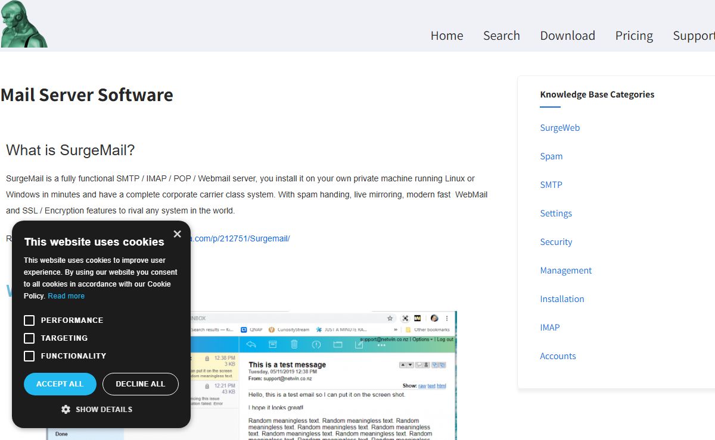Open the Surgemail review link ending /p/212751/Surgemail/
This screenshot has height=440, width=715.
point(240,238)
